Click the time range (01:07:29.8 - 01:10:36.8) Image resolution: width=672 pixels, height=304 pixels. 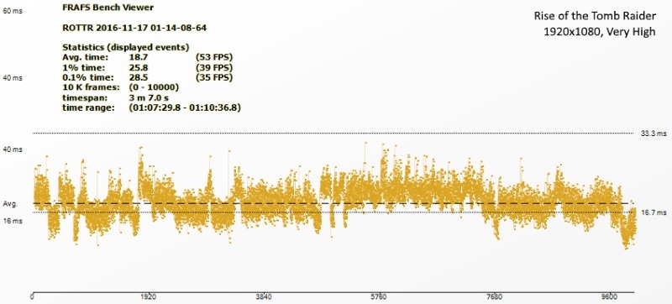coord(184,107)
